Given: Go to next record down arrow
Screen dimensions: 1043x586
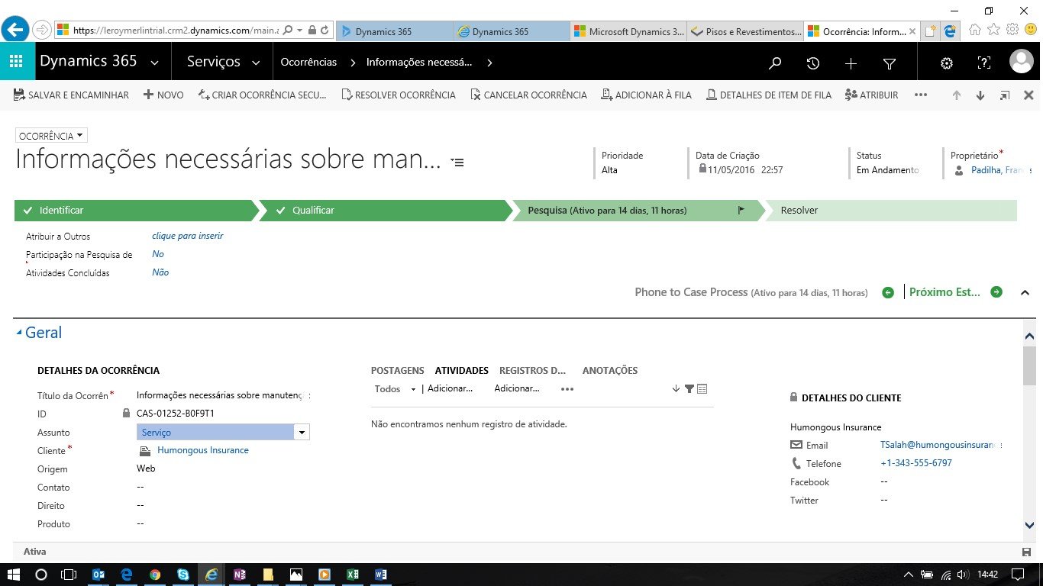Looking at the screenshot, I should [x=980, y=95].
